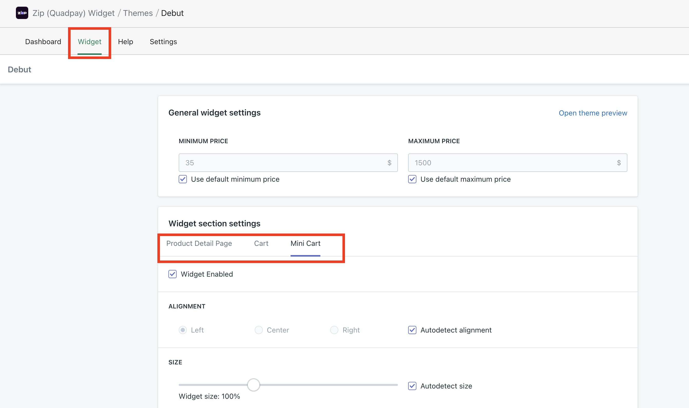Uncheck Use default maximum price

[412, 179]
